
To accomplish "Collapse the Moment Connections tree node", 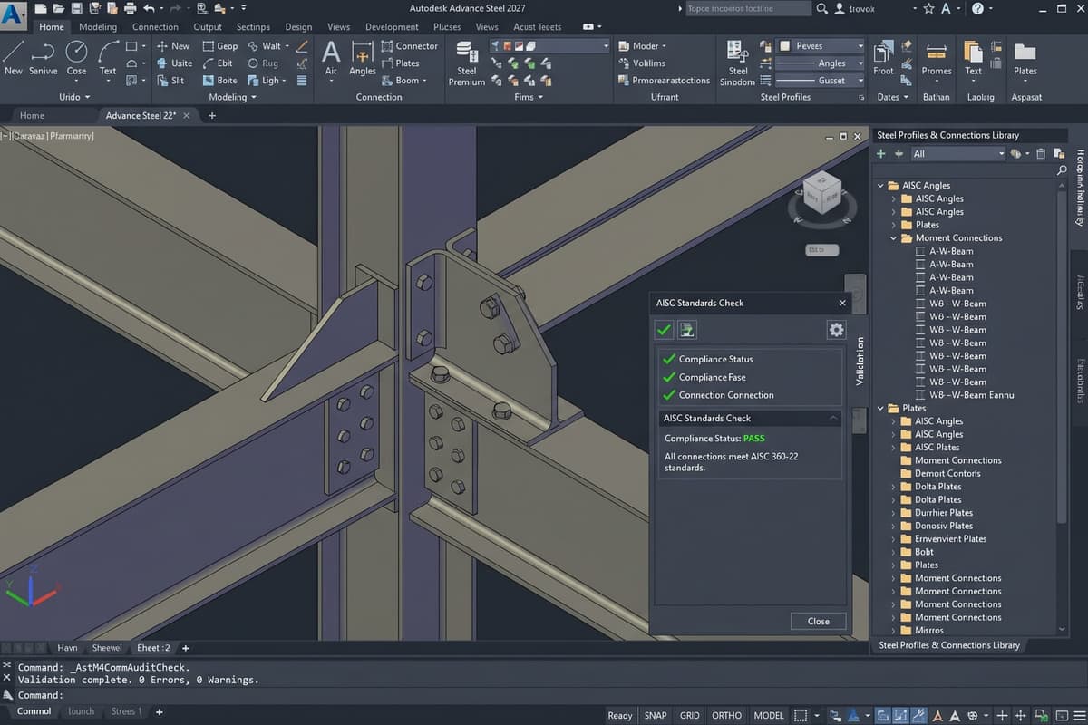I will pos(893,238).
